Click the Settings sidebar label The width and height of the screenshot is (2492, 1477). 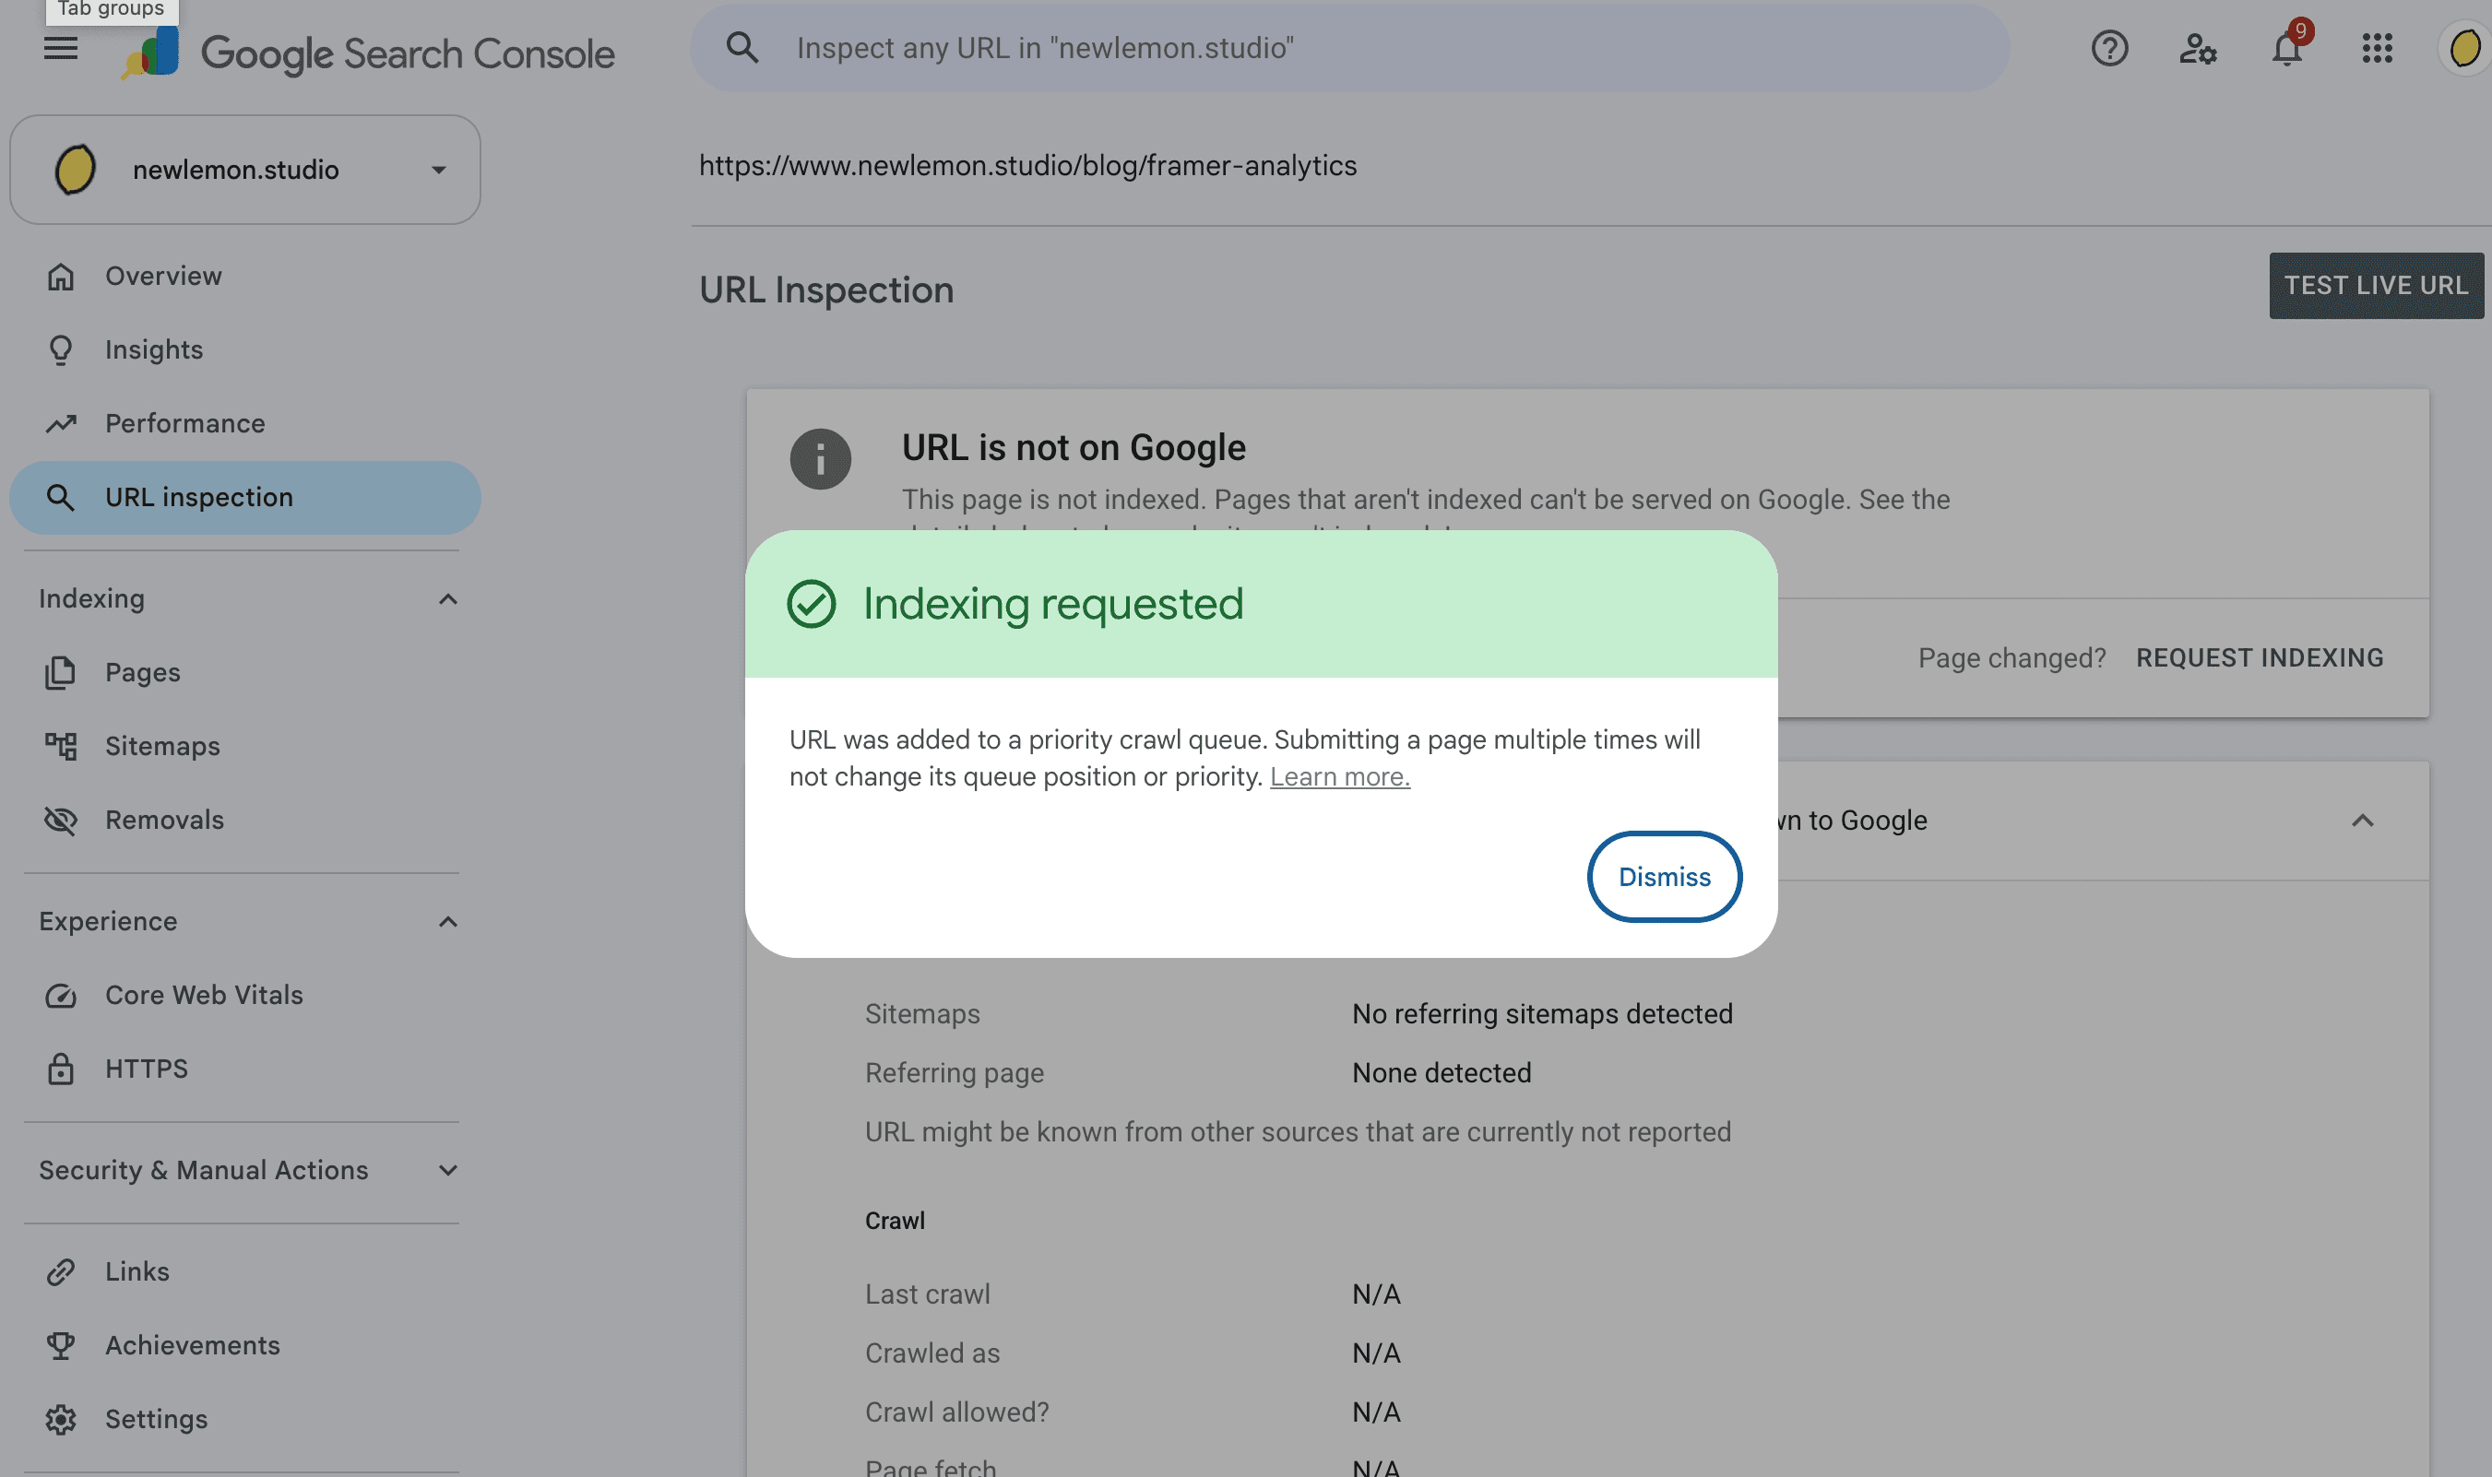tap(156, 1418)
